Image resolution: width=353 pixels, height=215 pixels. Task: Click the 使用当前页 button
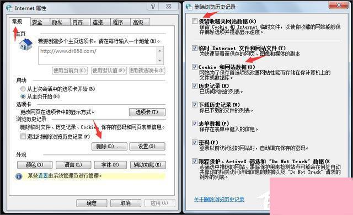(70, 71)
